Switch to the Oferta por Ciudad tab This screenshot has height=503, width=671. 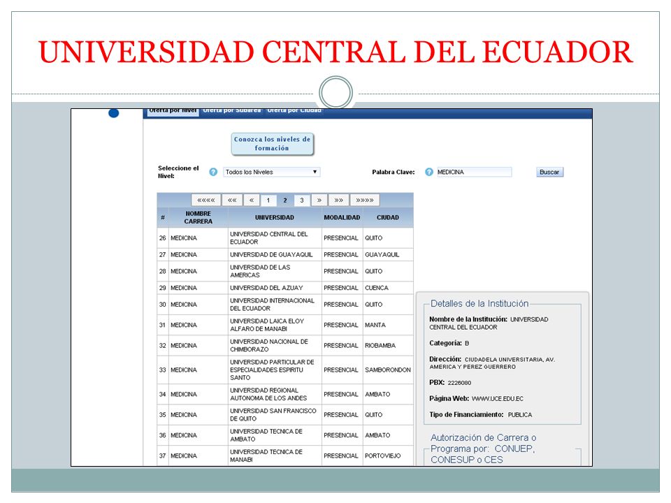(x=294, y=111)
